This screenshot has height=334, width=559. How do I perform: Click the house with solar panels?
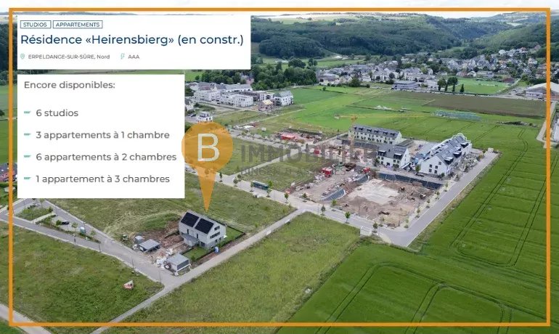pos(202,230)
